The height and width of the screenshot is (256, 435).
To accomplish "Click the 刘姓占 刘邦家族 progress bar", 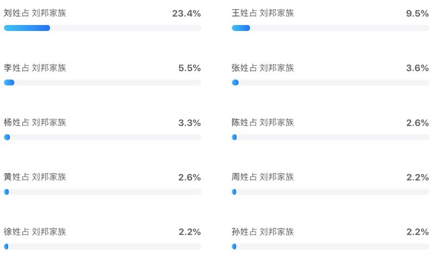I will [x=103, y=28].
